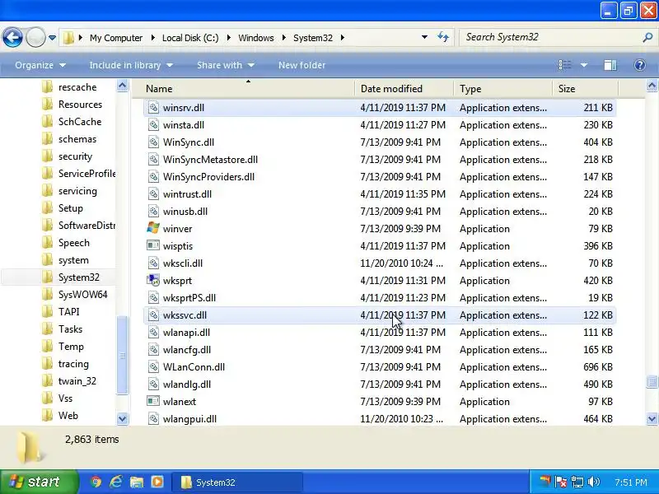This screenshot has width=659, height=494.
Task: Click the file list scroll down arrow
Action: point(652,419)
